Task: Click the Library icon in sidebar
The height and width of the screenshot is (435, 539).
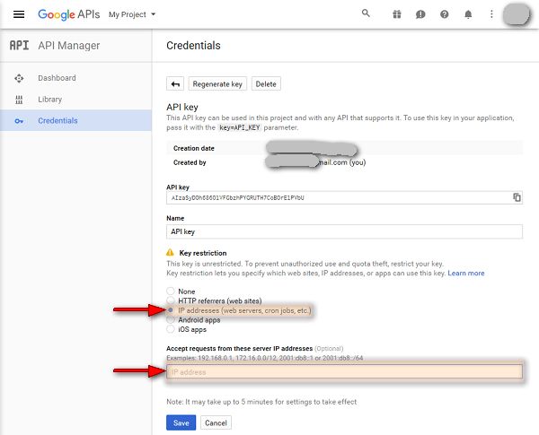Action: coord(19,100)
